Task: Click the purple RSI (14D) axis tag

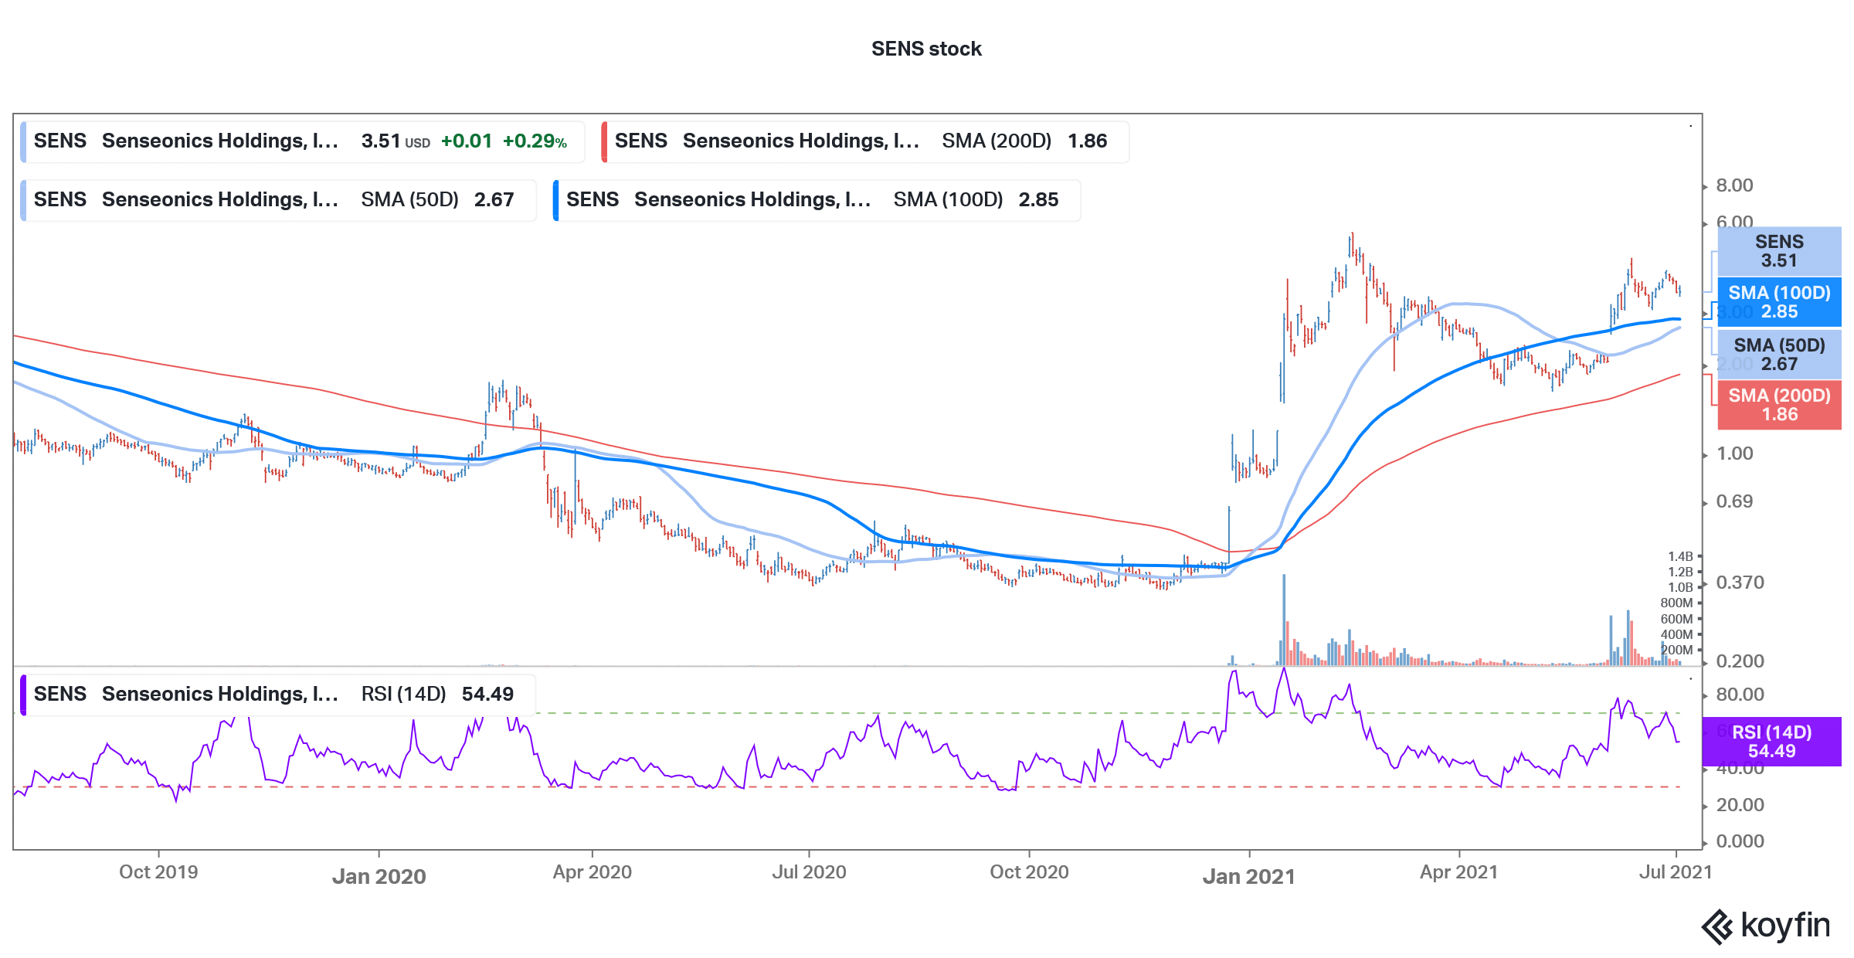Action: [1771, 742]
